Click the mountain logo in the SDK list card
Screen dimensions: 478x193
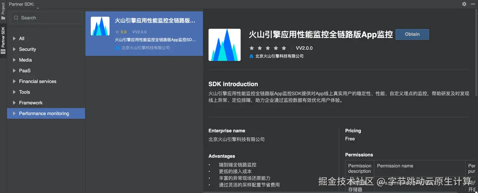[100, 26]
